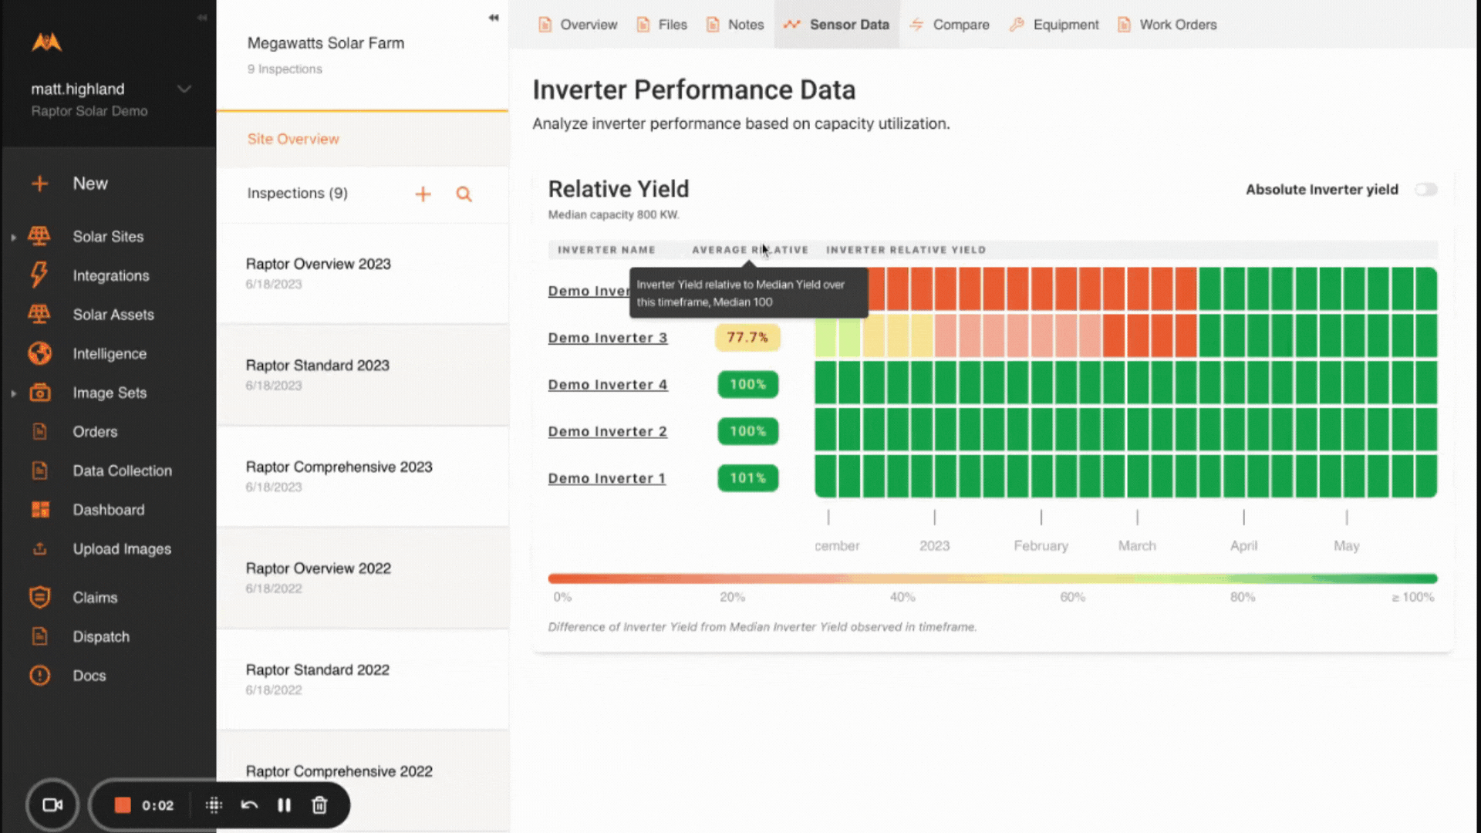This screenshot has width=1481, height=833.
Task: Collapse inspections panel with double-arrow
Action: (x=494, y=18)
